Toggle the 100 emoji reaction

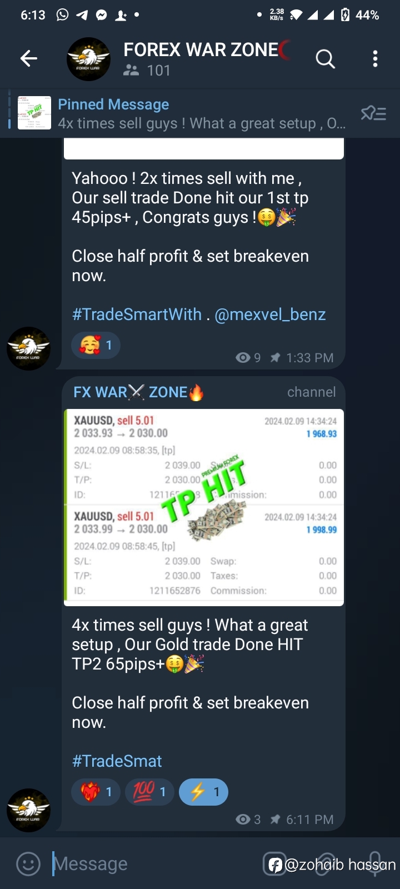tap(149, 792)
